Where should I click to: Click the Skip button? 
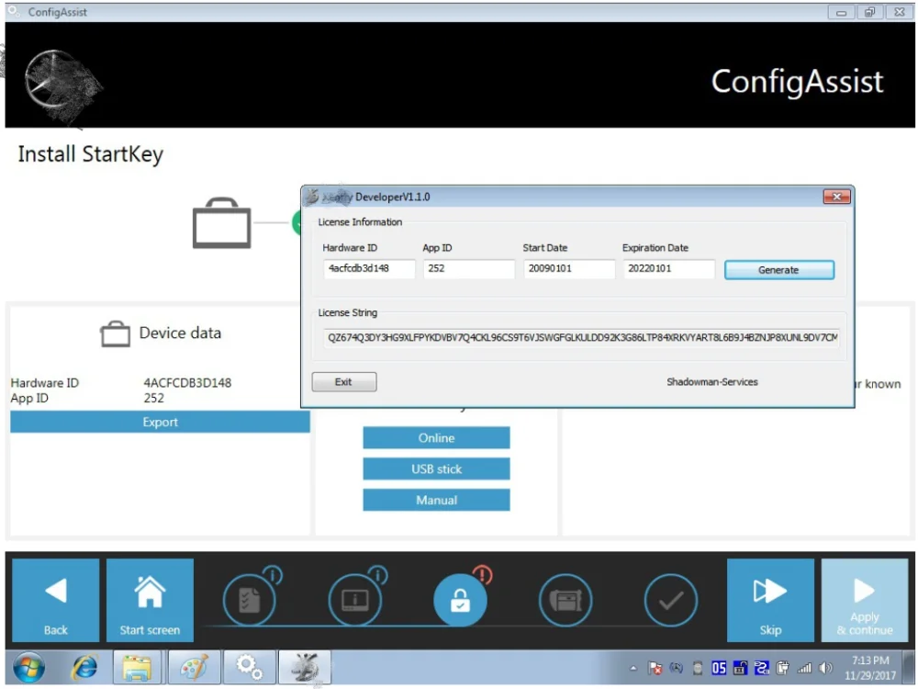point(770,600)
